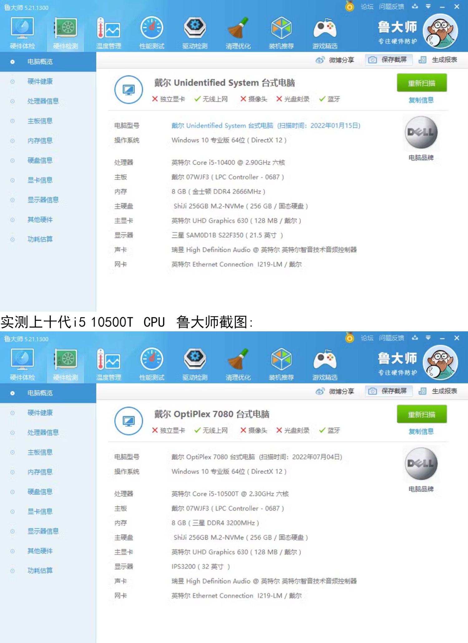
Task: Click the Dell 电脑品牌 logo in the Unidentified System window
Action: [x=421, y=132]
